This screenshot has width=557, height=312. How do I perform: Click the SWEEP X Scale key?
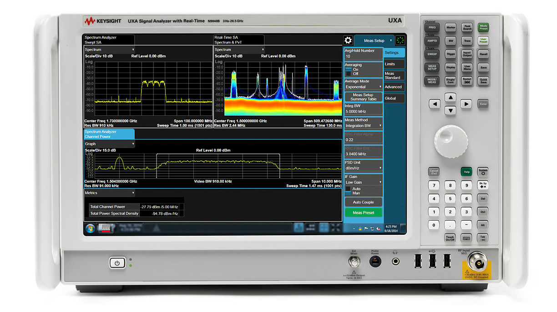432,54
